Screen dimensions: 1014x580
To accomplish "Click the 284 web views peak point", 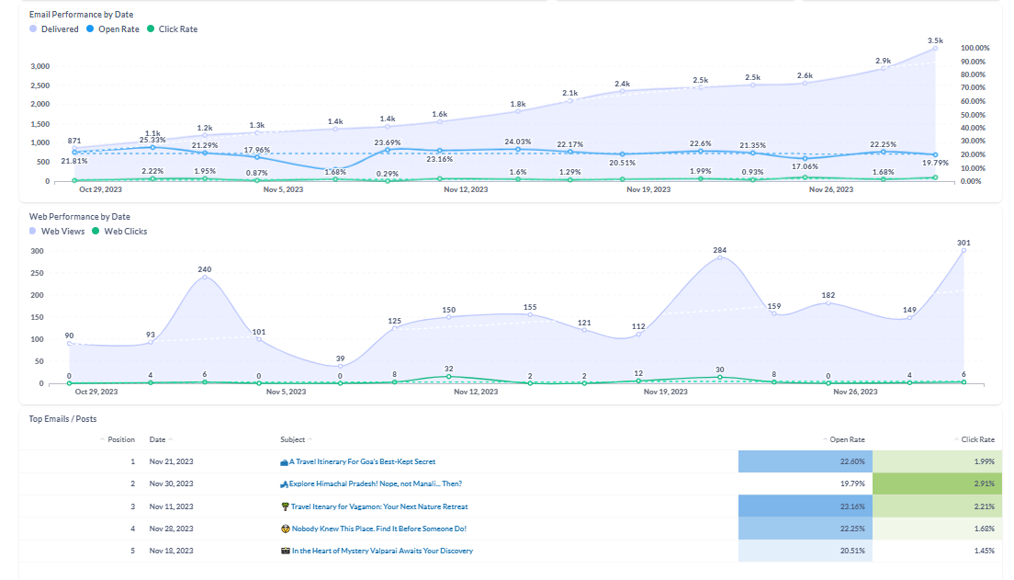I will pos(720,257).
